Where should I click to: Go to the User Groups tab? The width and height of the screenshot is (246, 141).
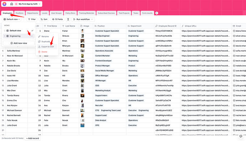[x=56, y=13]
